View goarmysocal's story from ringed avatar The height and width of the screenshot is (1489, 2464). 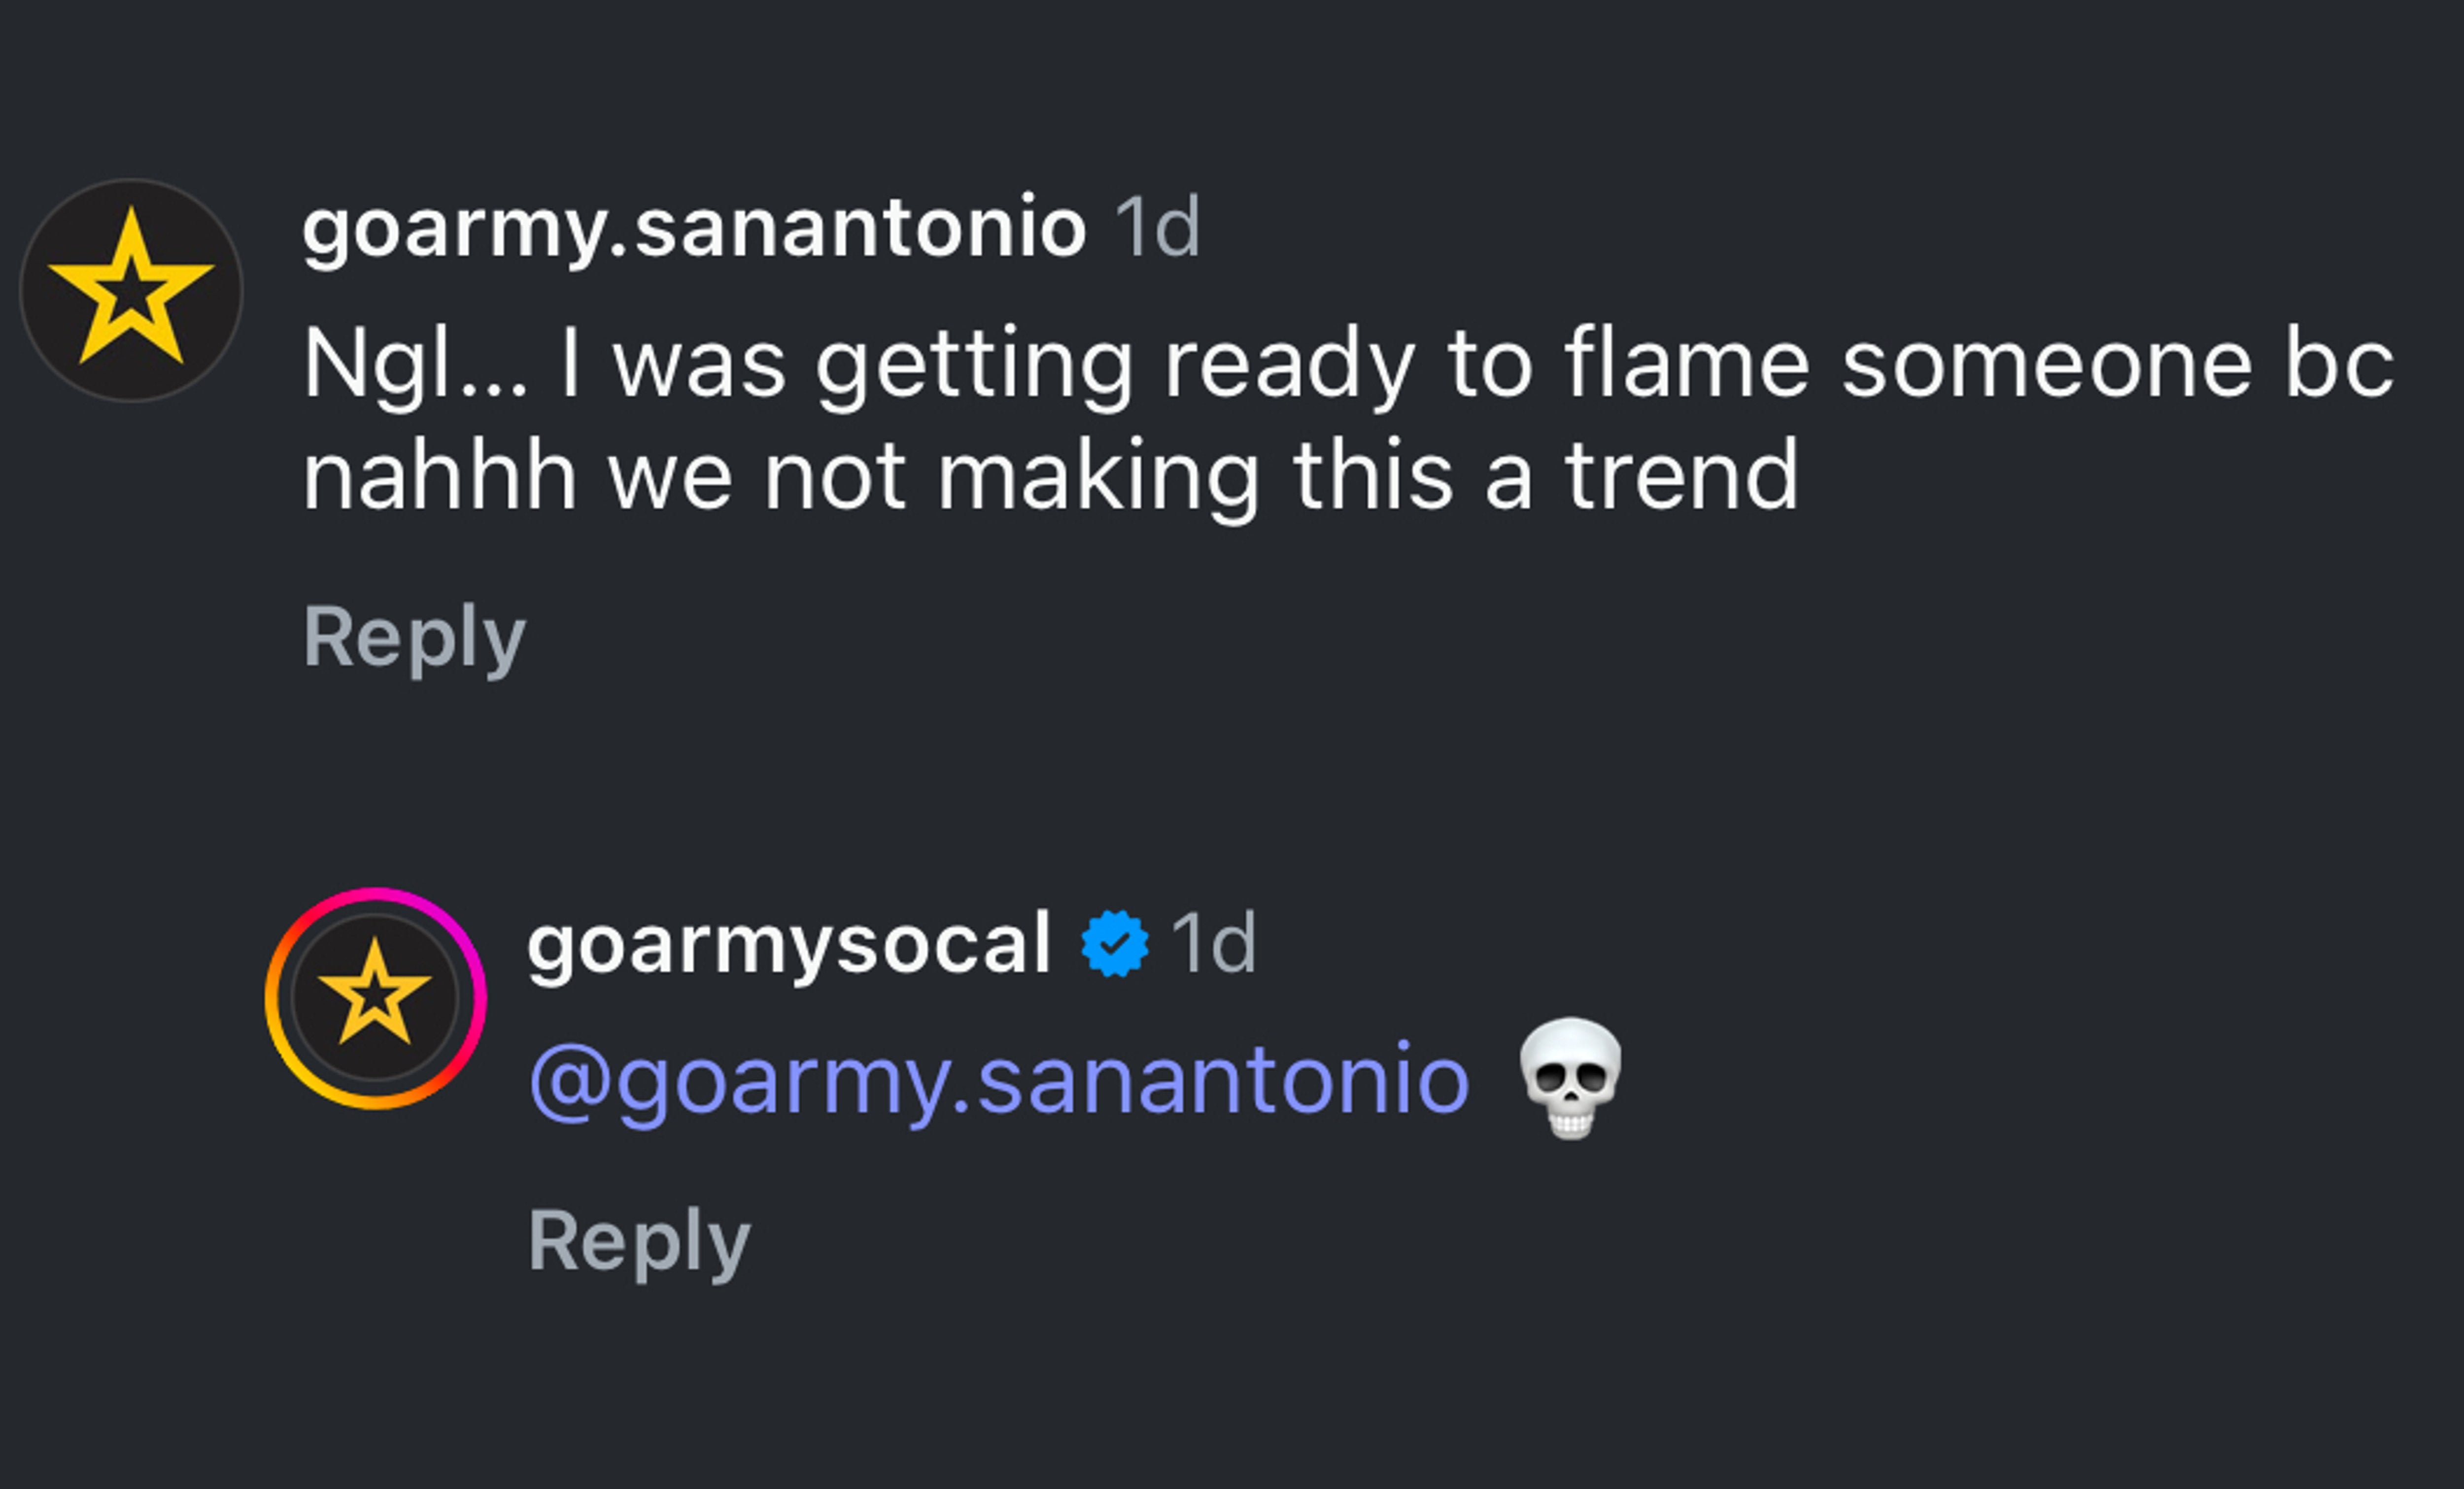pos(375,997)
